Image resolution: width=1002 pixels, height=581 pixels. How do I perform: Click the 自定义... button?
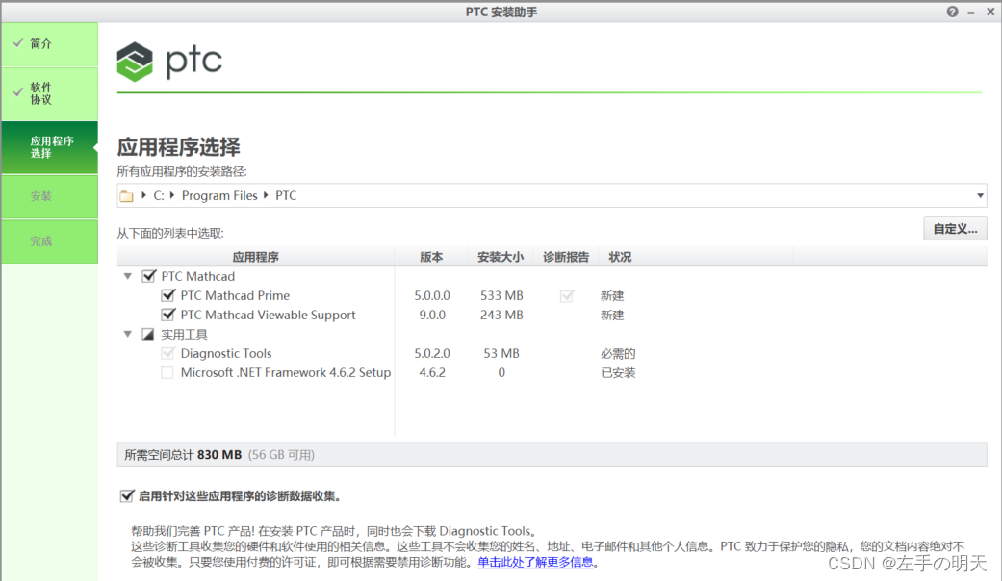[x=955, y=229]
